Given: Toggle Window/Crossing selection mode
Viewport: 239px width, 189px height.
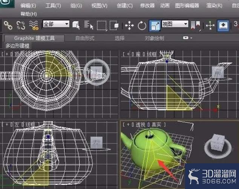Looking at the screenshot, I should 114,25.
